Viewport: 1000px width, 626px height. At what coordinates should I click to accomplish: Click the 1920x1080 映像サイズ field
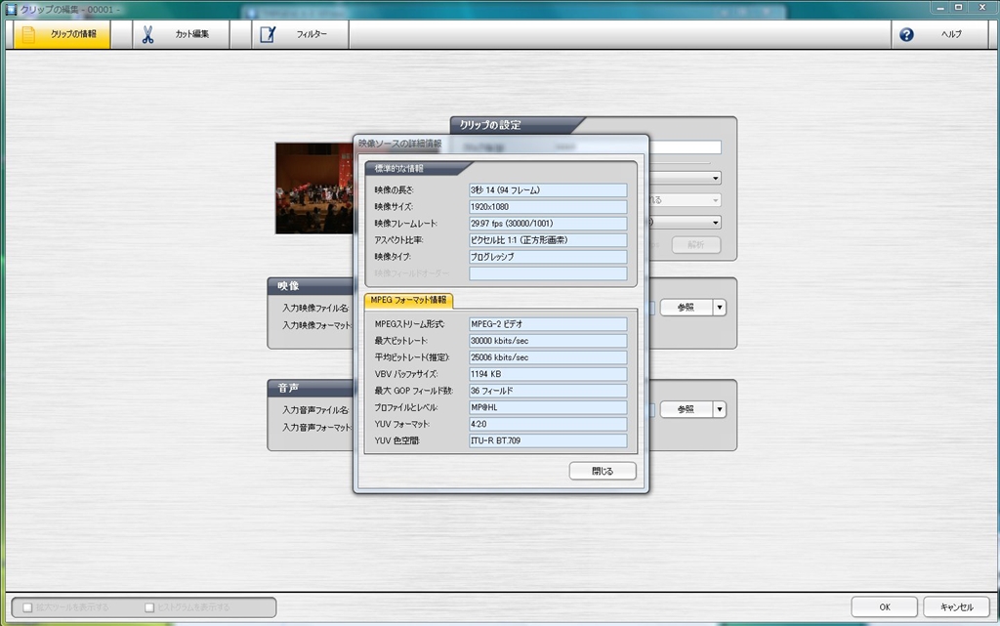[547, 207]
